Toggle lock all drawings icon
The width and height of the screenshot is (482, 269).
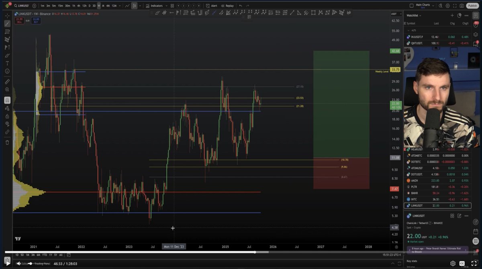click(7, 116)
